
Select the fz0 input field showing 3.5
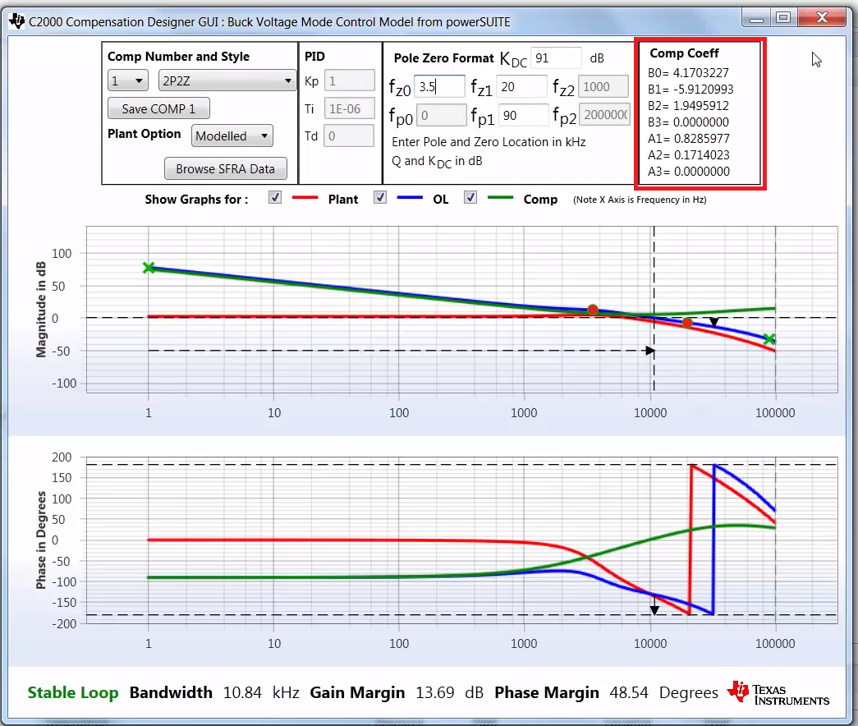coord(439,86)
